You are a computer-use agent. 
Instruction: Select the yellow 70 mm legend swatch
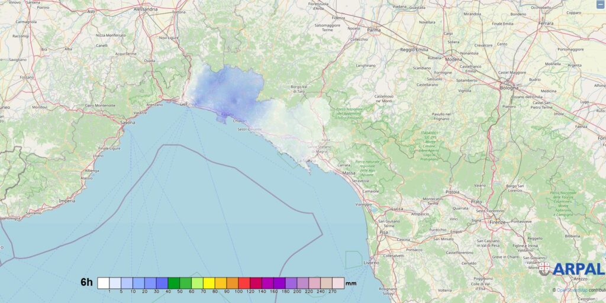(209, 282)
